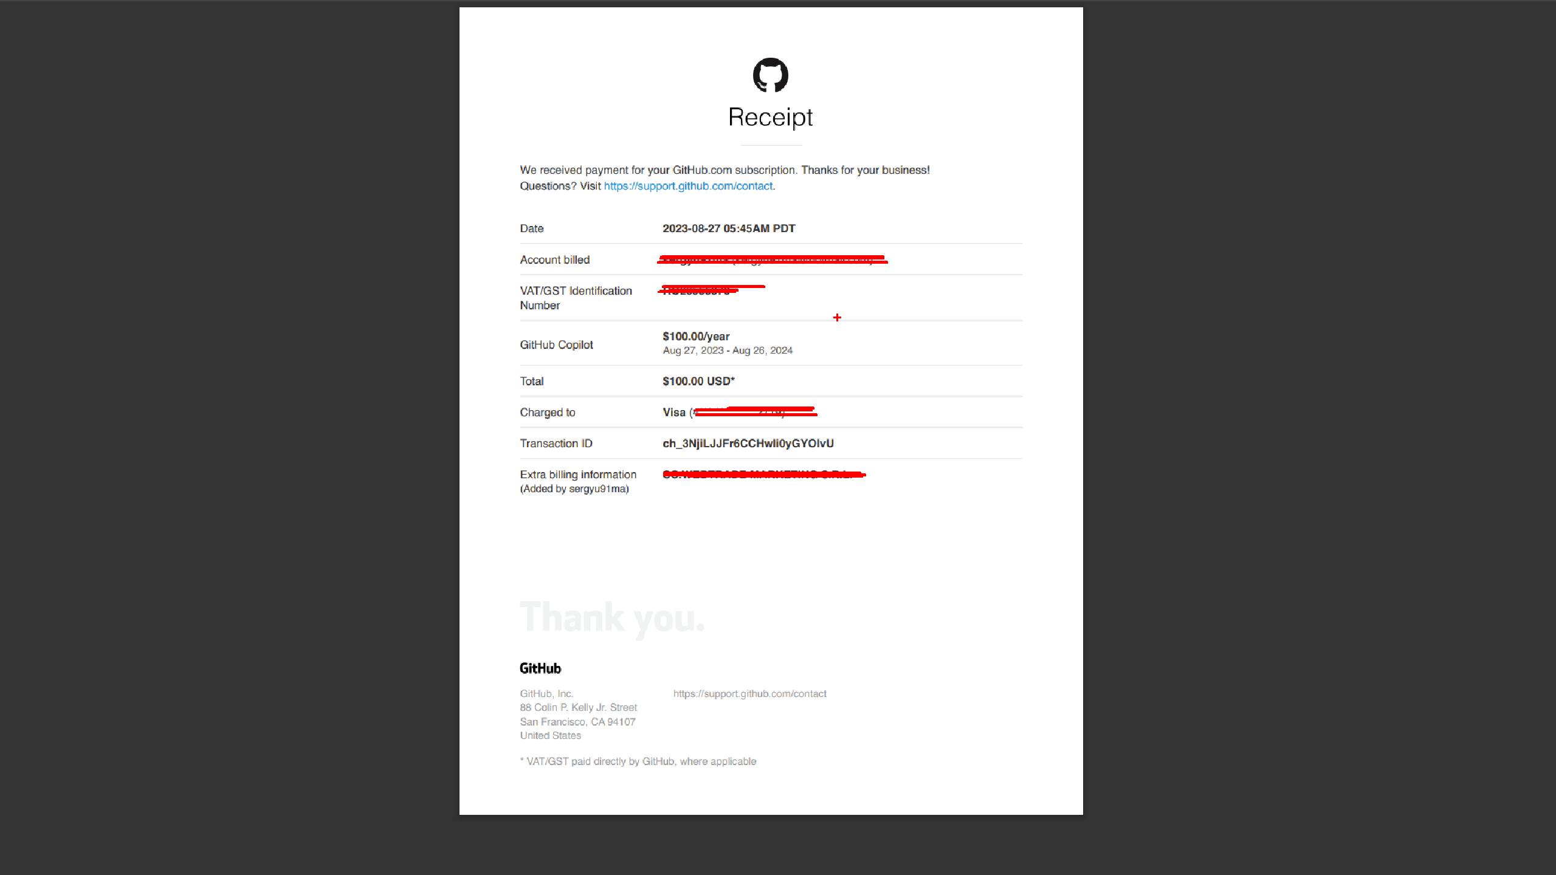Image resolution: width=1556 pixels, height=875 pixels.
Task: Click the Receipt title heading
Action: (770, 116)
